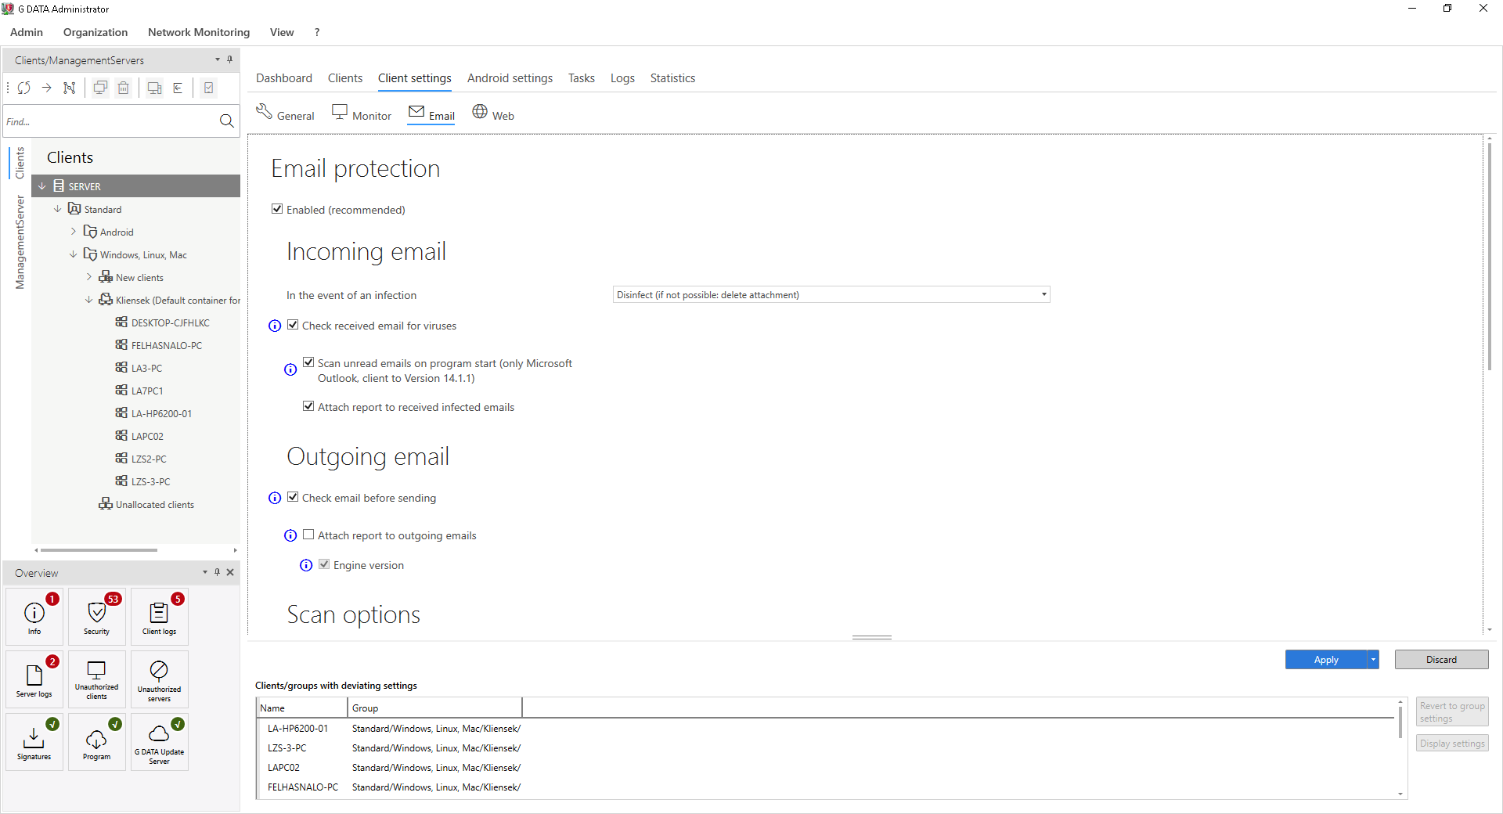Click info icon beside Scan unread emails option
Screen dimensions: 1503x814
[x=290, y=369]
